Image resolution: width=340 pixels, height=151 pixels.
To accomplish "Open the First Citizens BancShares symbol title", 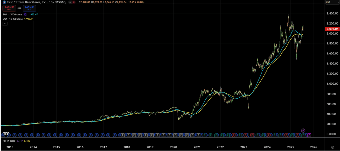I will [x=36, y=2].
